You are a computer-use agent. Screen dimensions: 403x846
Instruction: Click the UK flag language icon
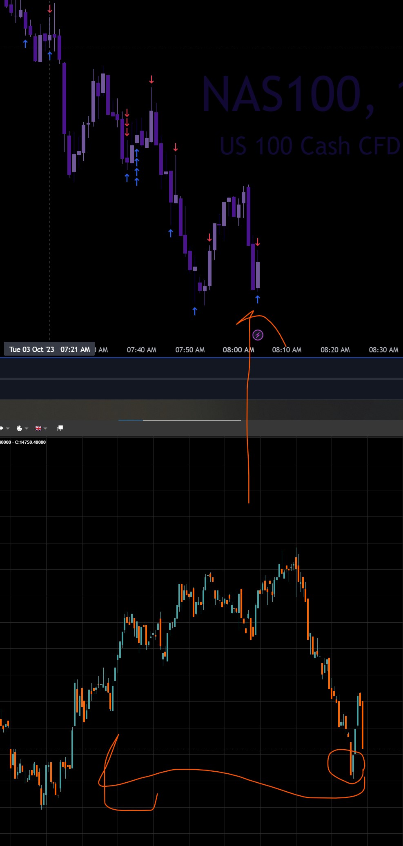pyautogui.click(x=38, y=428)
